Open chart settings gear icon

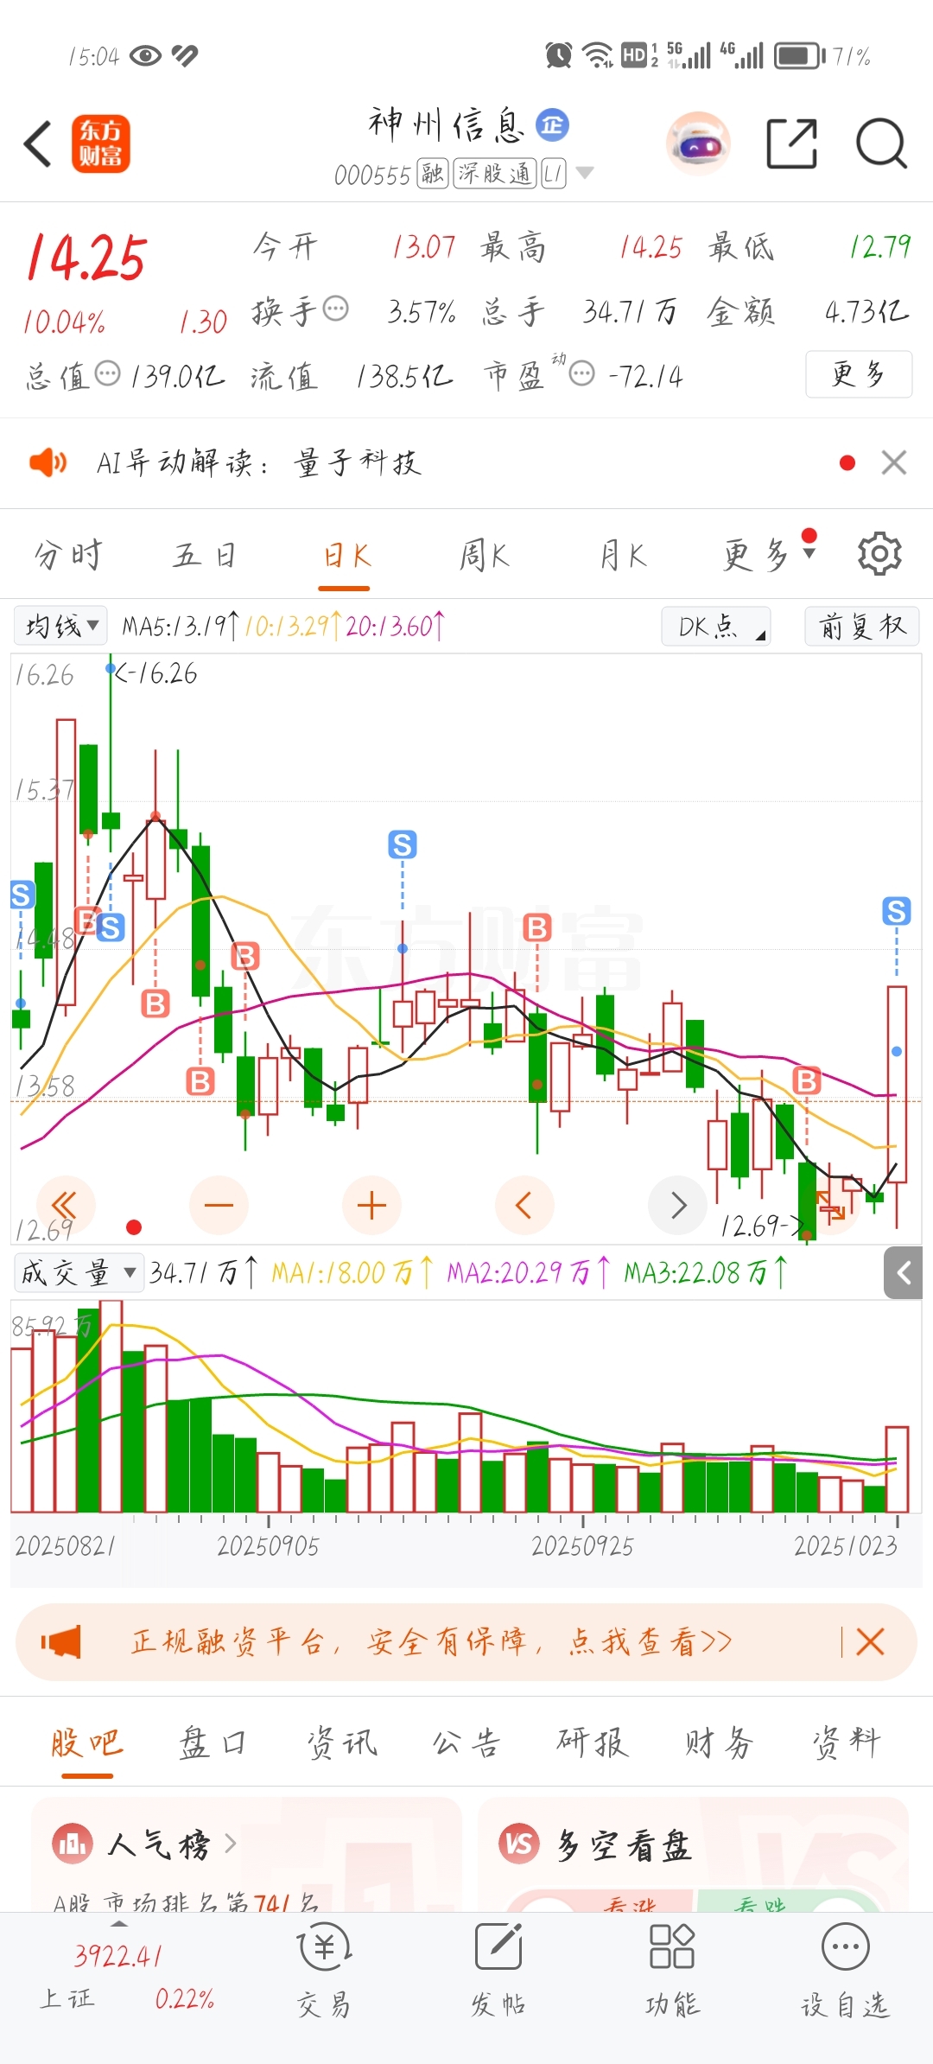point(879,553)
